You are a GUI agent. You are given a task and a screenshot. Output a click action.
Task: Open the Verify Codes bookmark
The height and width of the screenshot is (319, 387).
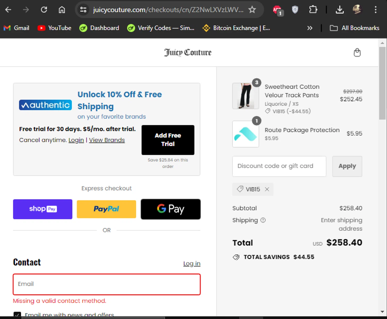[x=161, y=28]
